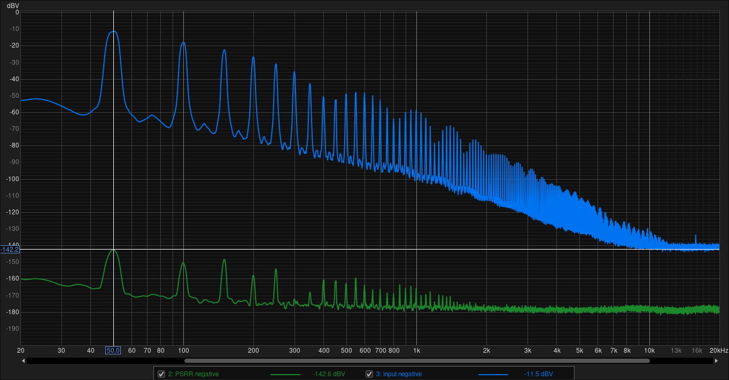Screen dimensions: 729x380
Task: Click the 1k tick label on the frequency axis
Action: 416,351
